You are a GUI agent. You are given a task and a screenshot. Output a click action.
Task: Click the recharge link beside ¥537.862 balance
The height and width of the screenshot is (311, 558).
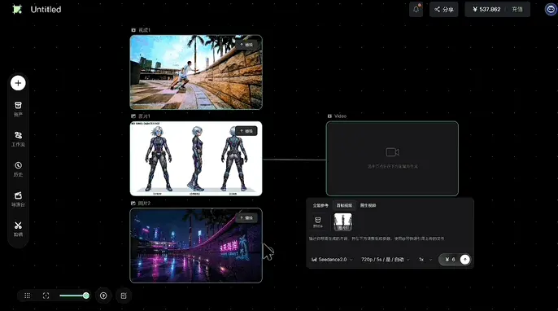coord(517,9)
